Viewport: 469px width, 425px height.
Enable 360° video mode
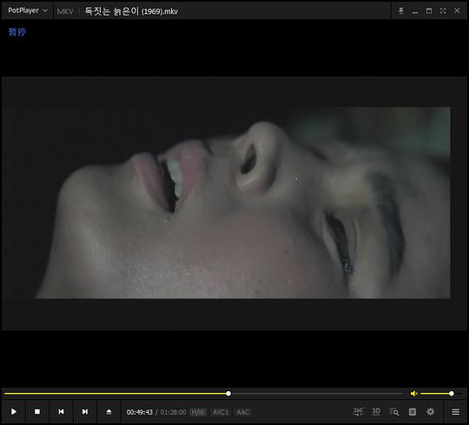(x=358, y=412)
